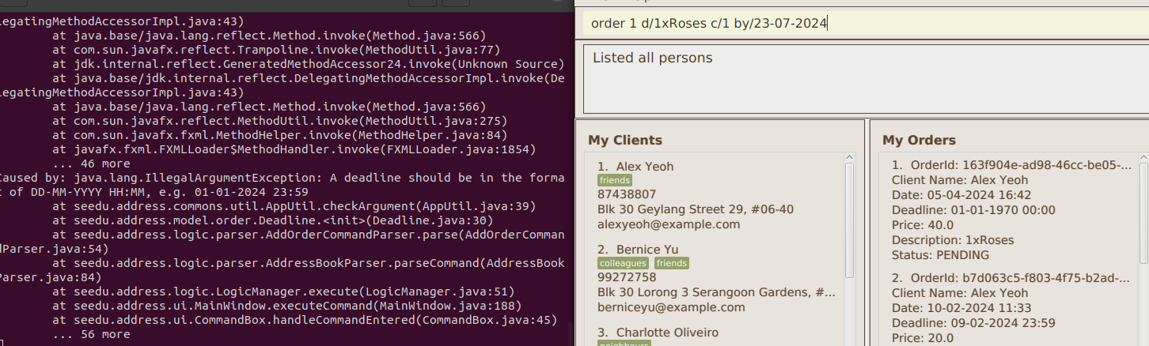Click phone number 87438807

pyautogui.click(x=627, y=195)
